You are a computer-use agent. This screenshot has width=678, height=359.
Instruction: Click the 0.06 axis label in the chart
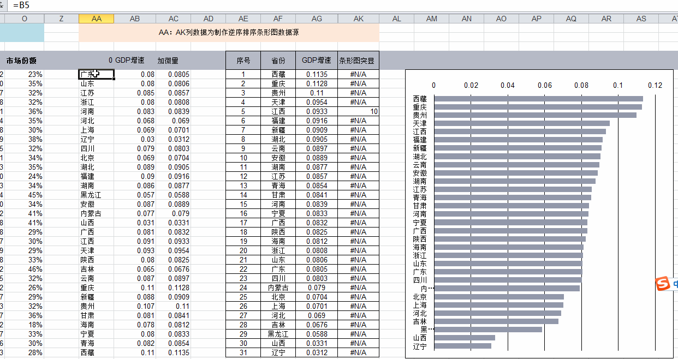(545, 85)
